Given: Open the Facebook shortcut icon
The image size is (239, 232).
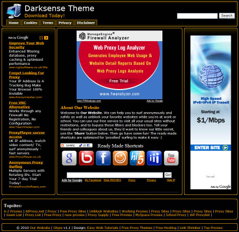Looking at the screenshot, I should pyautogui.click(x=103, y=158).
